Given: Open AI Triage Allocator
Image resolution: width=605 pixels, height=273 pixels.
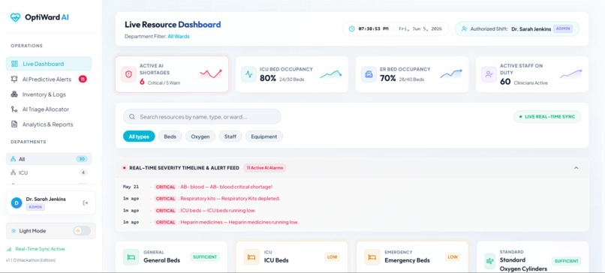Looking at the screenshot, I should tap(49, 109).
